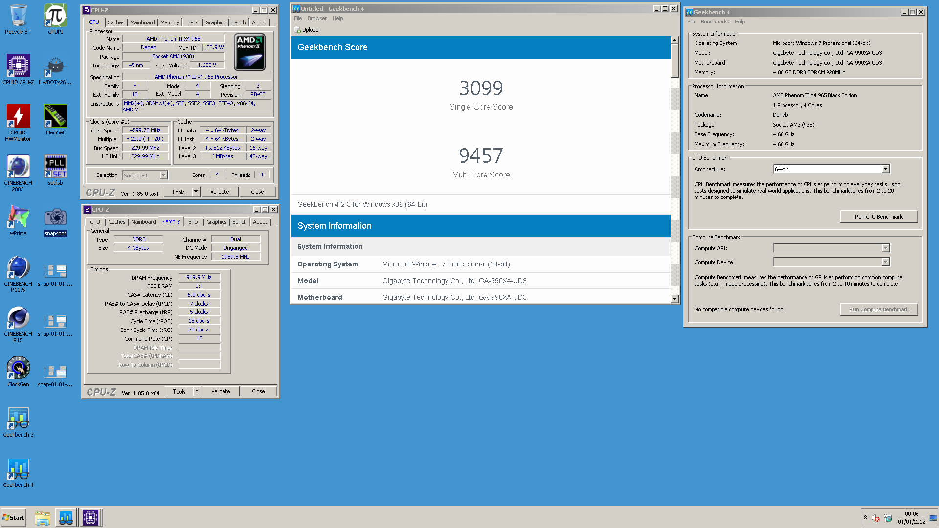Open the CPUID CPU-Z desktop shortcut
This screenshot has width=939, height=528.
pyautogui.click(x=18, y=70)
